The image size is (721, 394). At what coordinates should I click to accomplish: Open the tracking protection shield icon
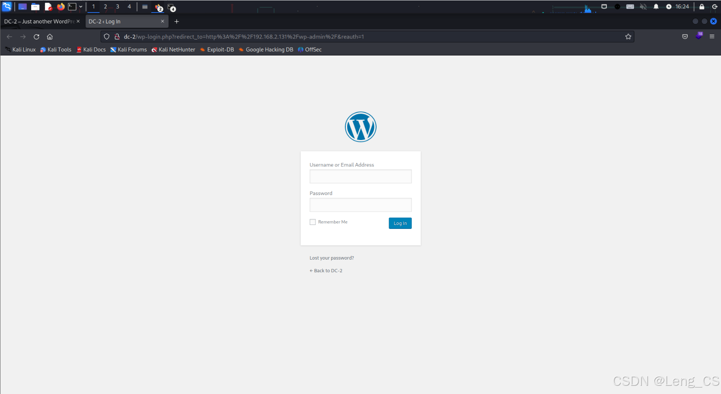pos(107,37)
